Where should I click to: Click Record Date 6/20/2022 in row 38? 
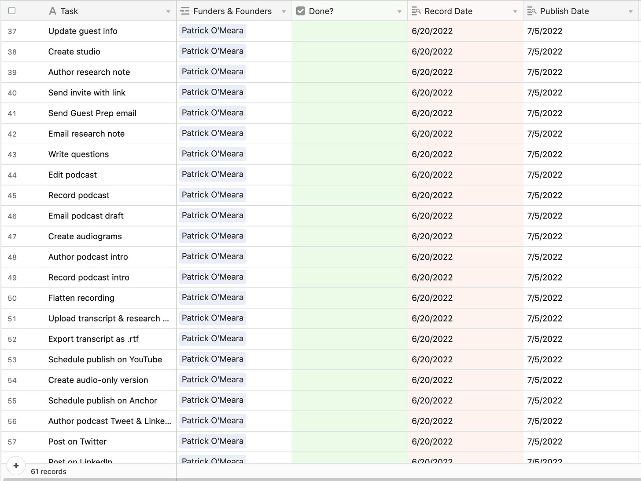point(432,52)
